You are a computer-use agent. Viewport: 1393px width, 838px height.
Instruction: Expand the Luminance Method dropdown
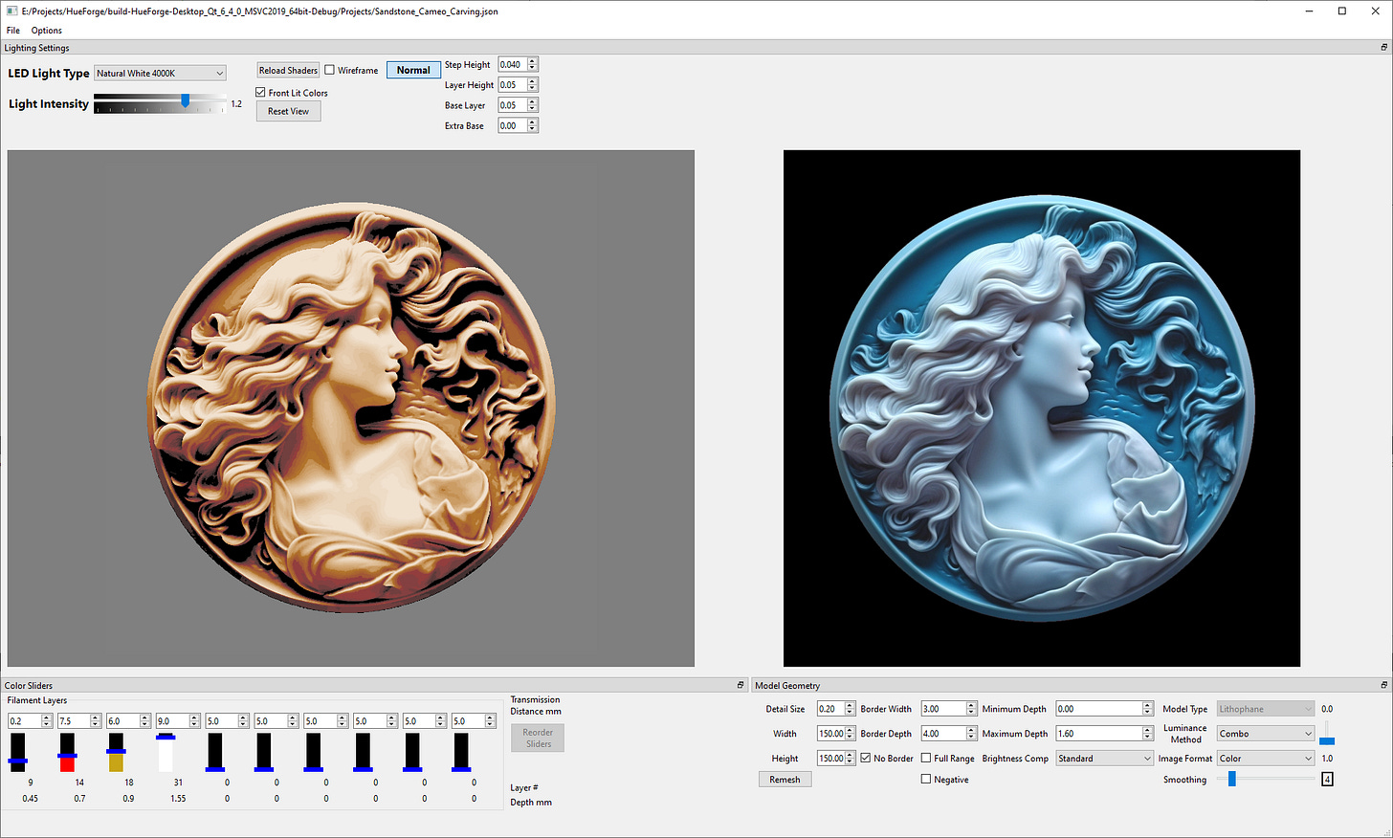pyautogui.click(x=1265, y=734)
